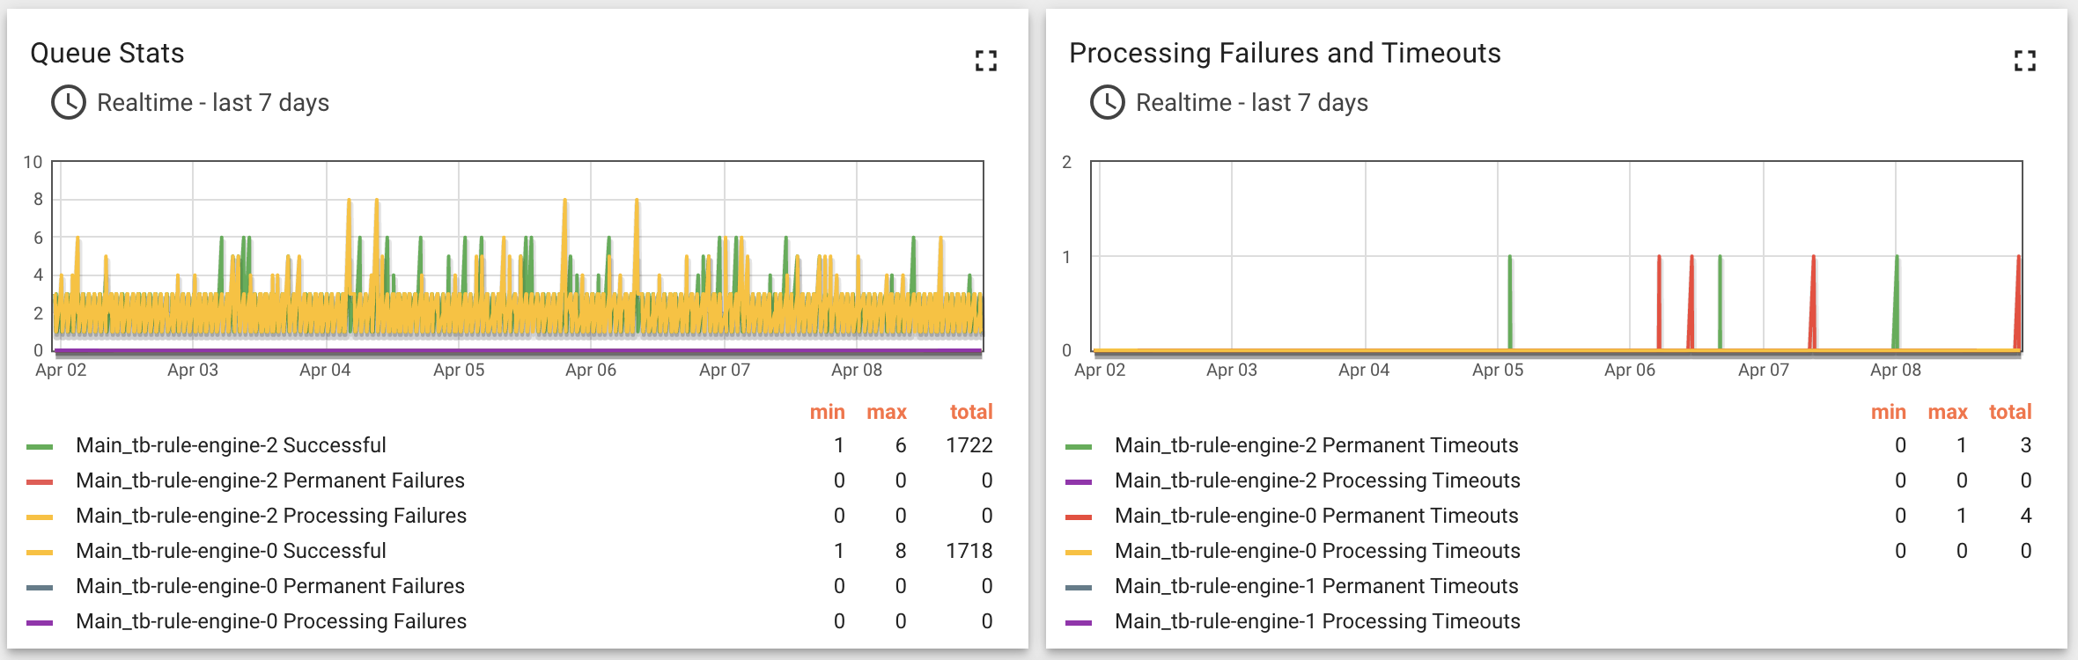
Task: Toggle the Main_tb-rule-engine-2 Processing Timeouts legend label
Action: pyautogui.click(x=1317, y=480)
